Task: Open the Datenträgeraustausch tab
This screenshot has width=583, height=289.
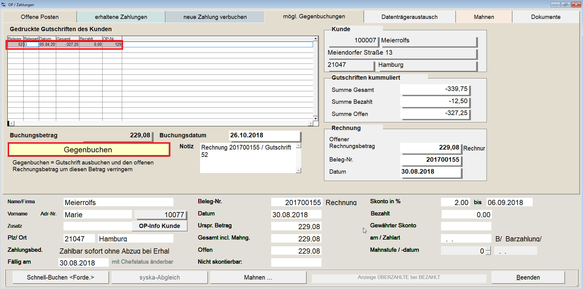Action: coord(410,17)
